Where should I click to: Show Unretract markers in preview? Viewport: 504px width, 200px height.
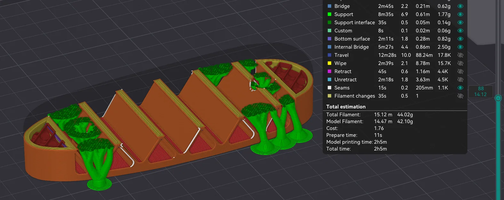[x=460, y=80]
